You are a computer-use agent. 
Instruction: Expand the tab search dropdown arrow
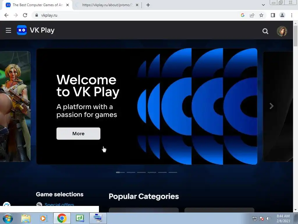click(263, 5)
